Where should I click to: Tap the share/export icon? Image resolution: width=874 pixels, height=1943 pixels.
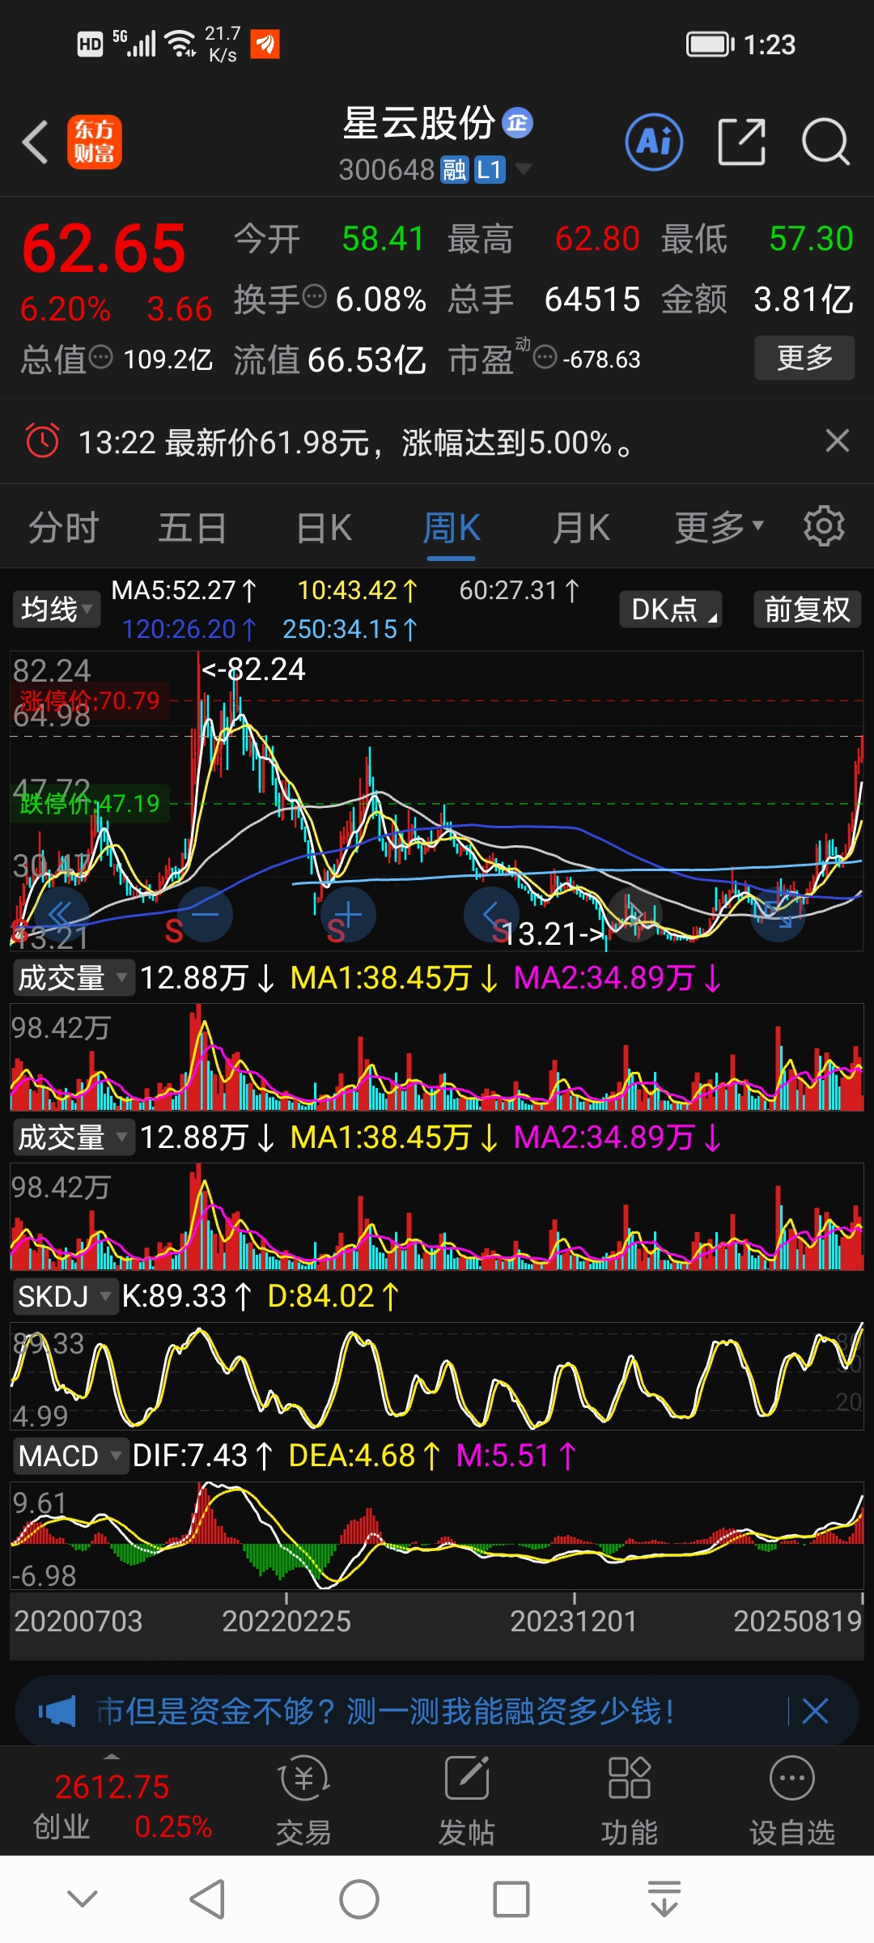point(741,142)
